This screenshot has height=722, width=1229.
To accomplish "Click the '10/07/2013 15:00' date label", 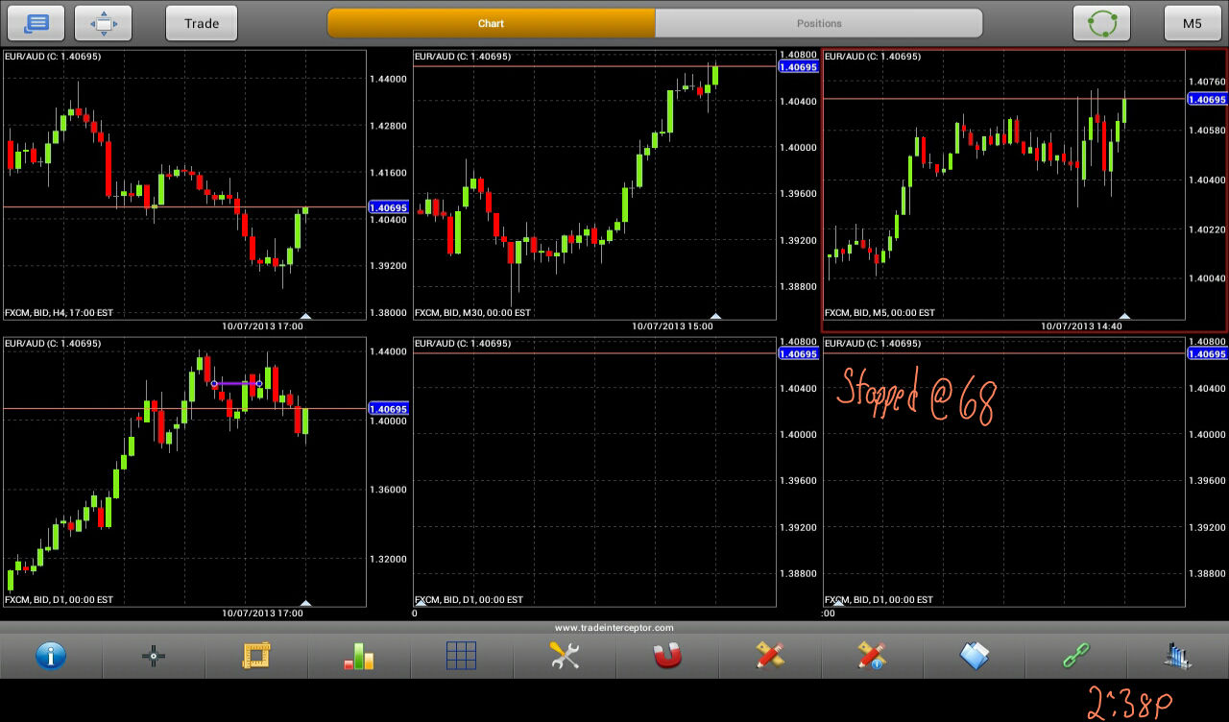I will (672, 326).
